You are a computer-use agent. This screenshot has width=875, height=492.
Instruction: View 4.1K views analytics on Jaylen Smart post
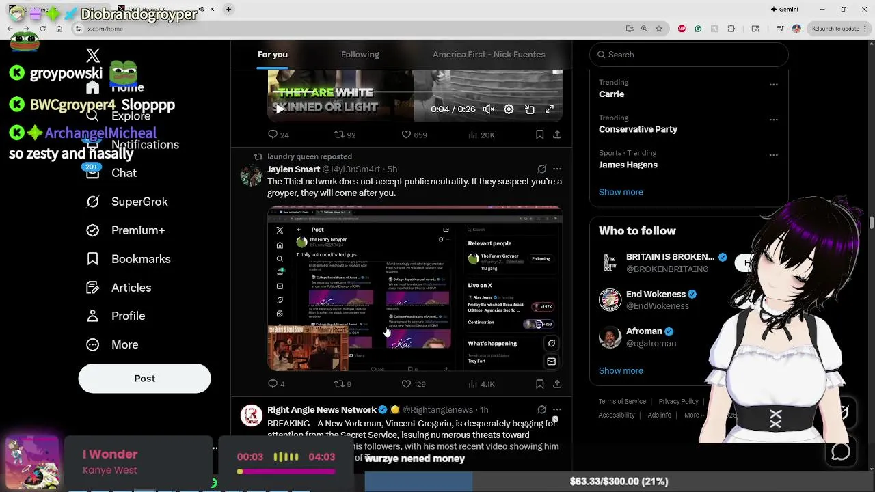(481, 384)
